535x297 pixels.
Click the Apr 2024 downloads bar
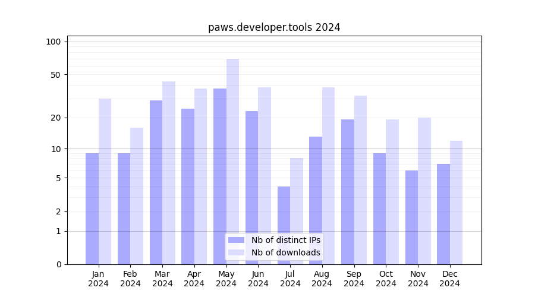tap(200, 176)
